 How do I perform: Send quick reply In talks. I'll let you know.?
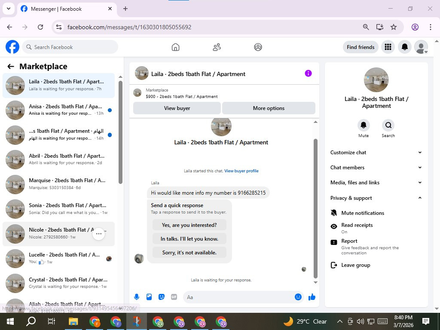[x=189, y=239]
